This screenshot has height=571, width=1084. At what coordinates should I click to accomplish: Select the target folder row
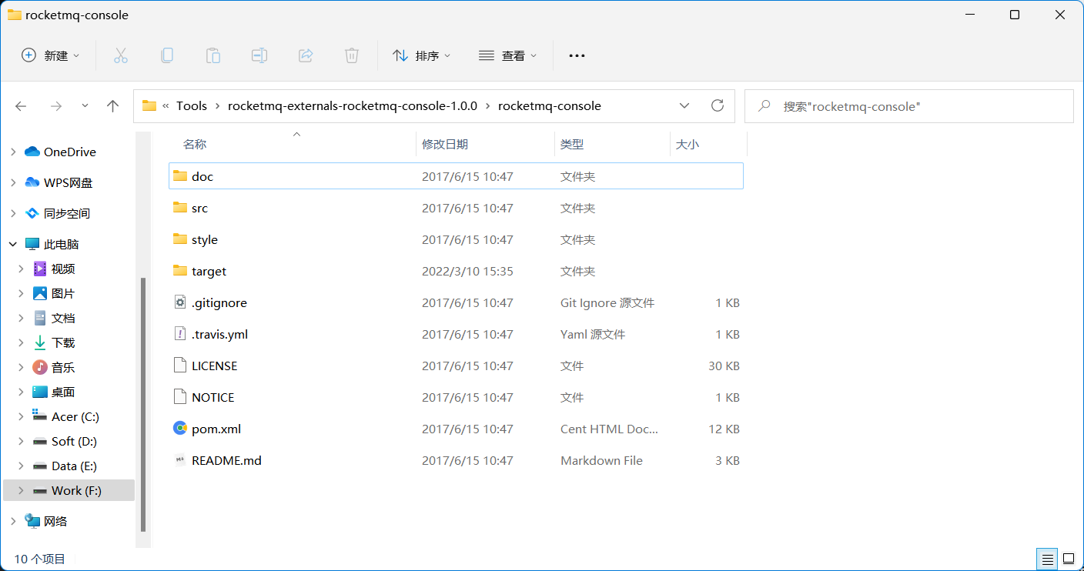coord(456,271)
